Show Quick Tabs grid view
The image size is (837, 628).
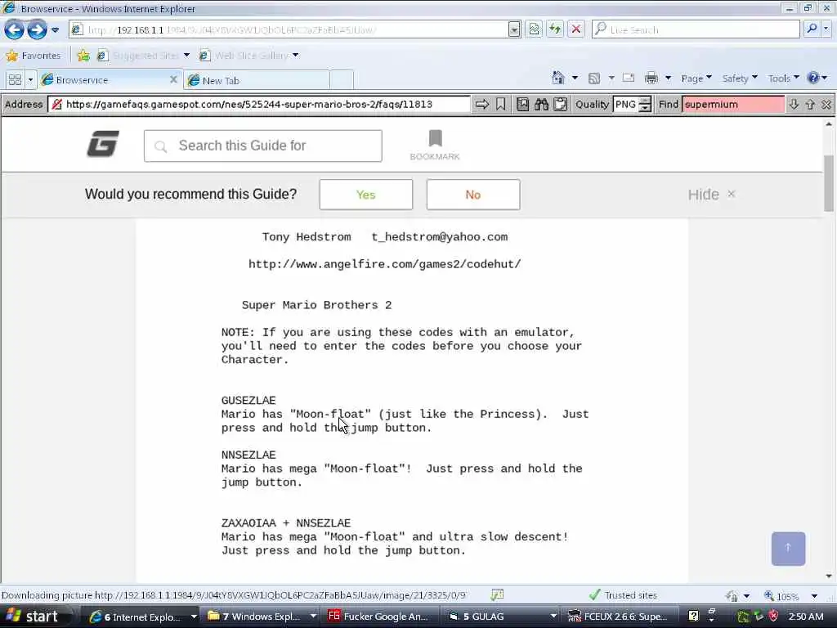pos(15,79)
